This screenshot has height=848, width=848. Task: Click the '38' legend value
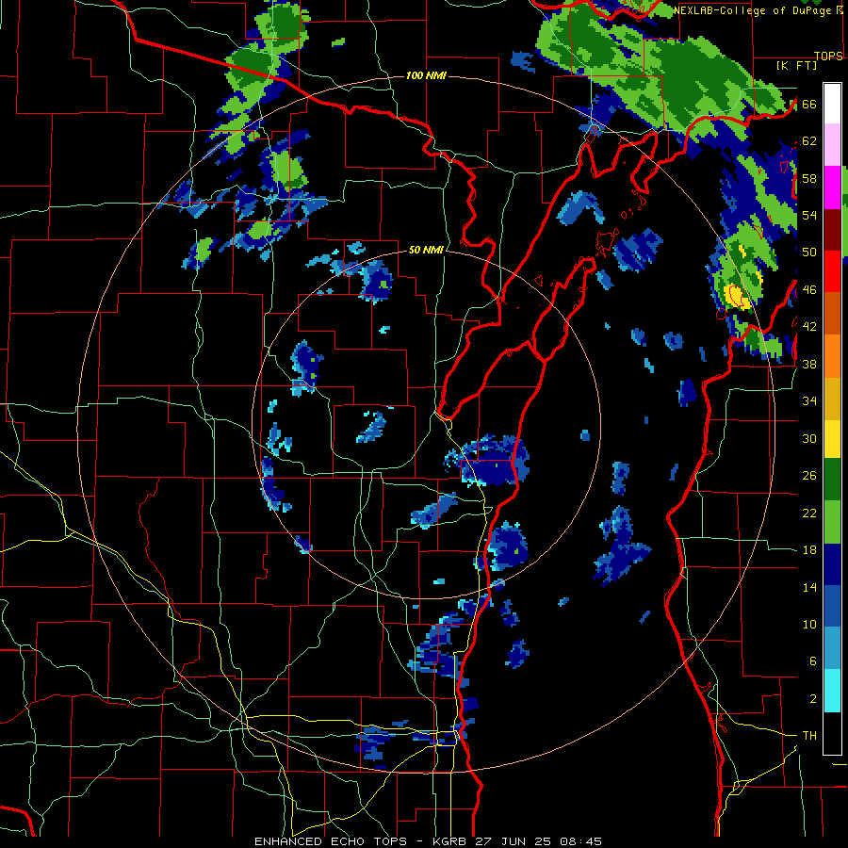point(809,364)
